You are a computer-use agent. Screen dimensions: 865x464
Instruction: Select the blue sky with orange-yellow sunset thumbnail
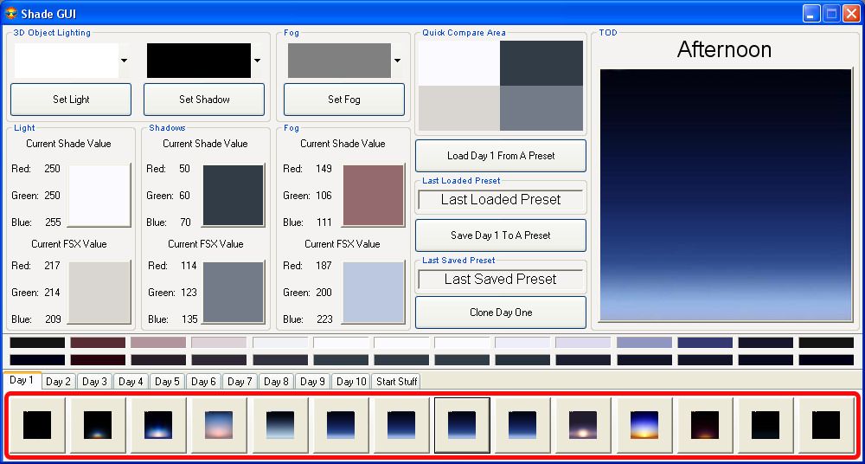[644, 425]
